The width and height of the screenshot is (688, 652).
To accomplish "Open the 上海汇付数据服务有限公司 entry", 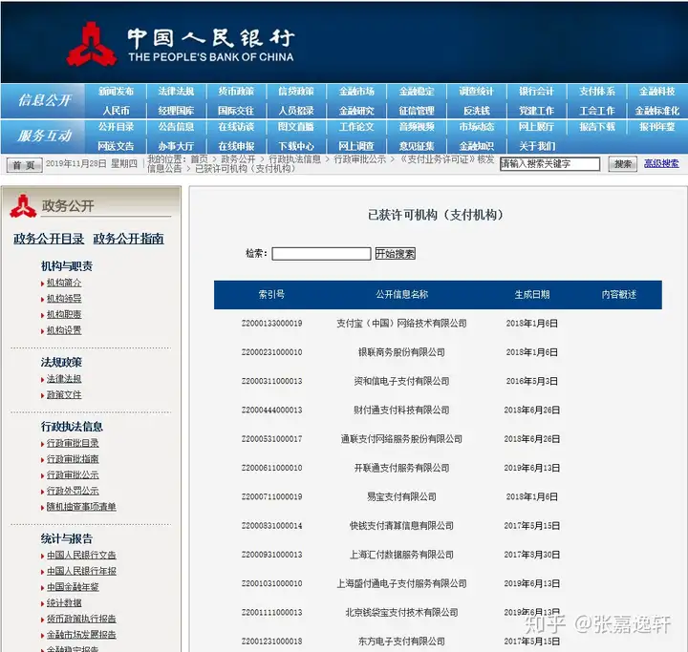I will (x=401, y=555).
